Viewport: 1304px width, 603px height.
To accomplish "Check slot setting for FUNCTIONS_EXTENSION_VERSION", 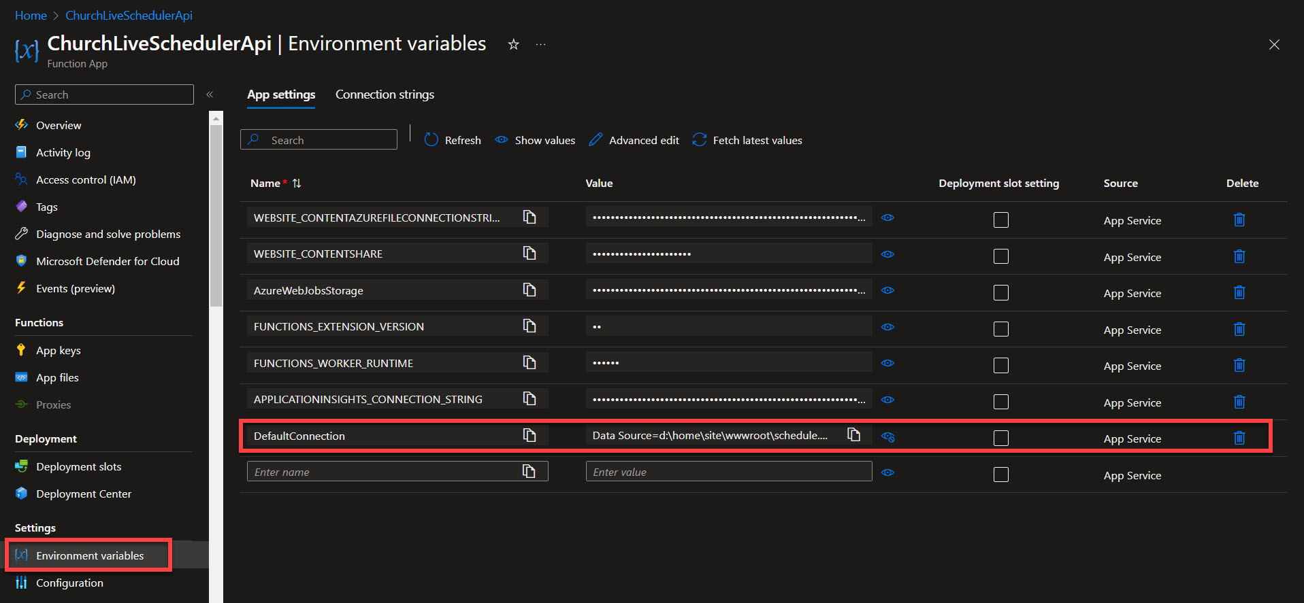I will coord(1001,329).
